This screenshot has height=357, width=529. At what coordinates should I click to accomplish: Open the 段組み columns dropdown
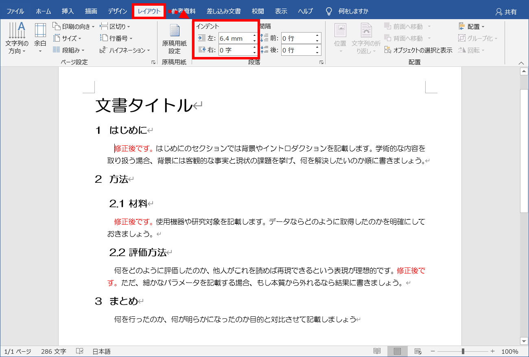(69, 50)
